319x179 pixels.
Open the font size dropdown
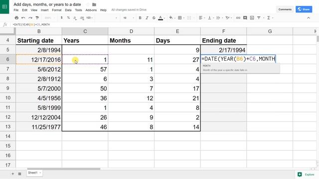click(x=129, y=18)
